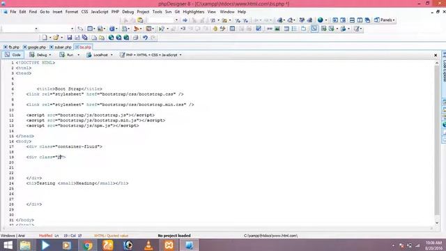Open VLC cone icon in taskbar
The height and width of the screenshot is (251, 446).
148,245
